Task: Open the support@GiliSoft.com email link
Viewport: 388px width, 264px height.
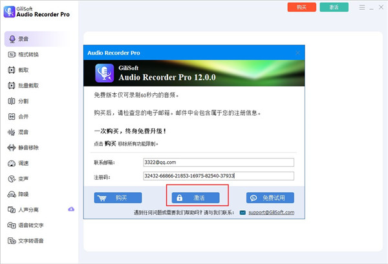Action: click(x=271, y=212)
